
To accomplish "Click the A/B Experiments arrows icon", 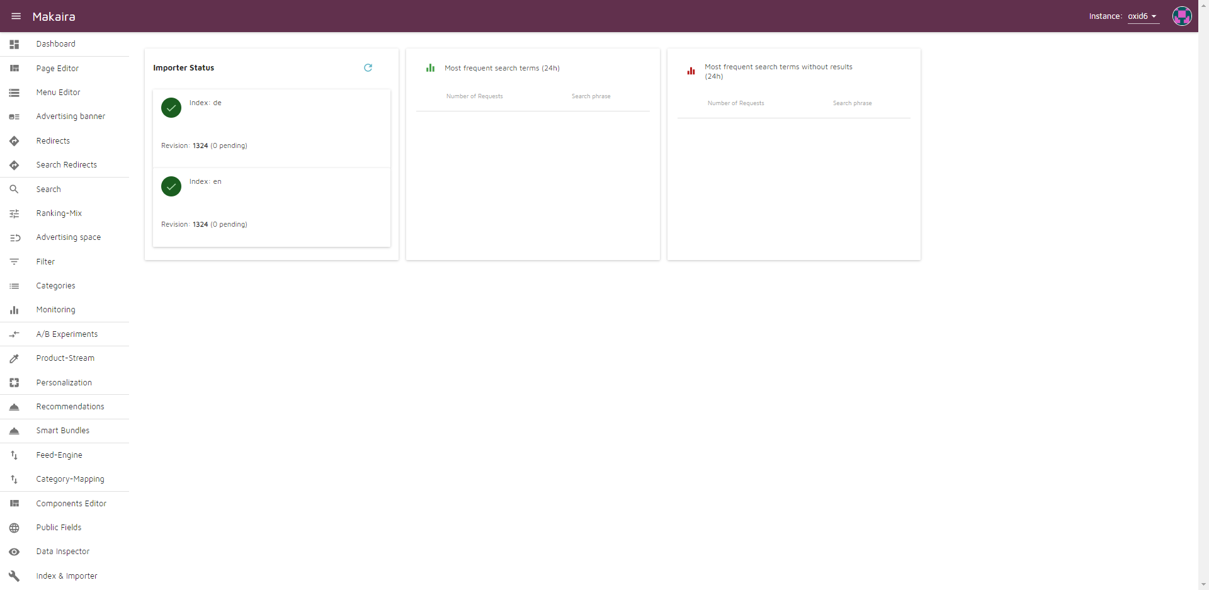I will 14,334.
